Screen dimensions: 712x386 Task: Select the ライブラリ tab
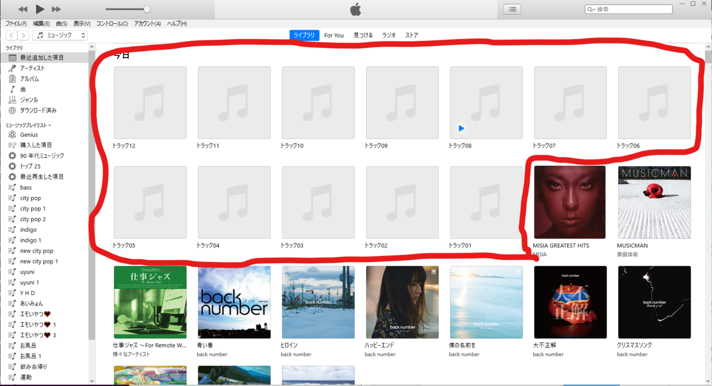(x=305, y=36)
